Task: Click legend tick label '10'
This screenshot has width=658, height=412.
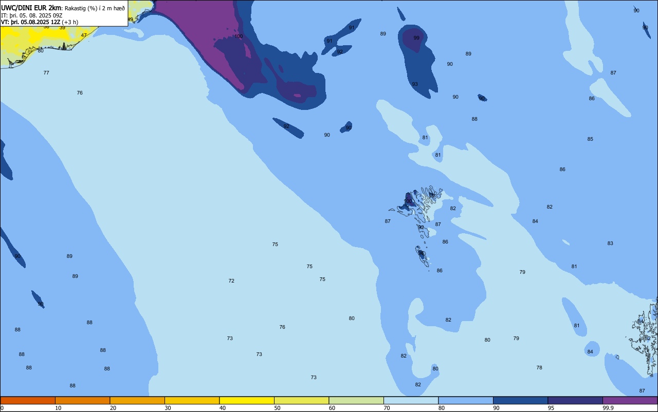Action: click(x=58, y=408)
